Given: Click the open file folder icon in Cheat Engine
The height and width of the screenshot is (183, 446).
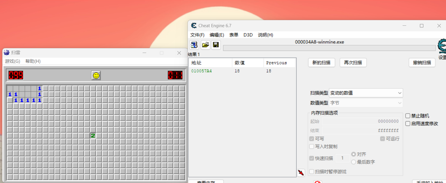Looking at the screenshot, I should [205, 45].
